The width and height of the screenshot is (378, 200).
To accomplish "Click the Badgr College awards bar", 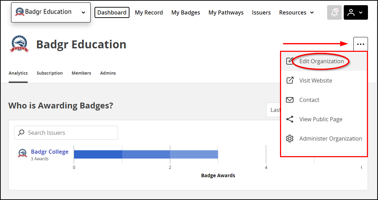I will click(146, 154).
